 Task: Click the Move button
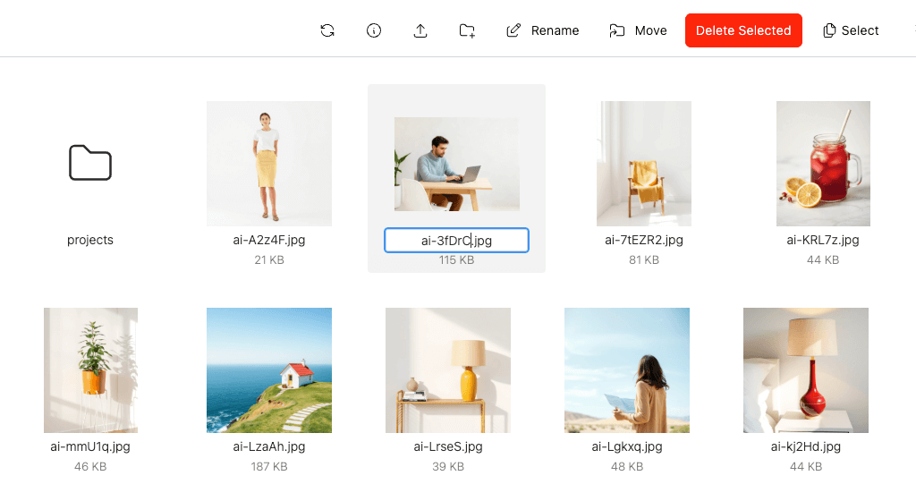pyautogui.click(x=638, y=30)
